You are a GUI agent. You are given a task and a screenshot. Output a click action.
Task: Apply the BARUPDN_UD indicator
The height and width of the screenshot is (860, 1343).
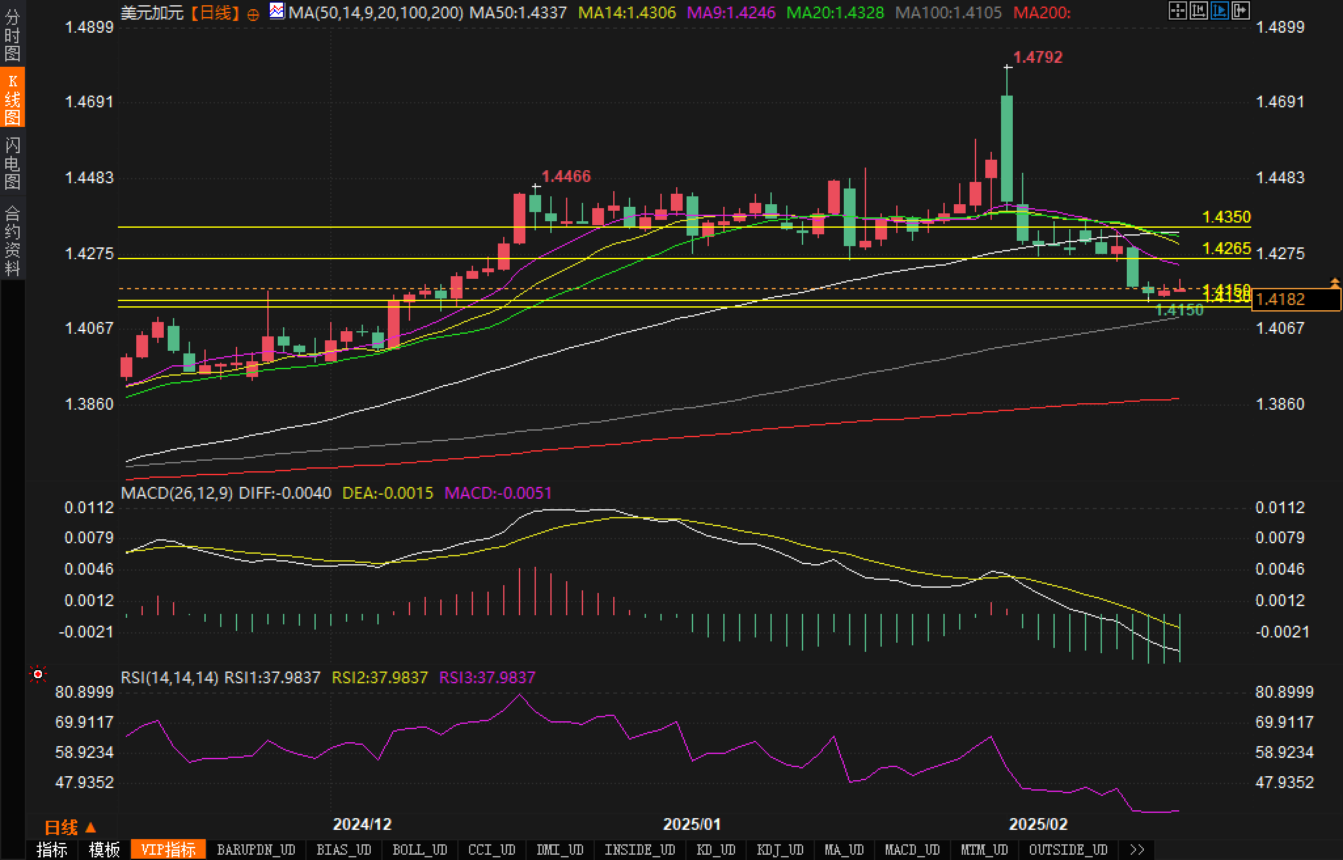256,850
